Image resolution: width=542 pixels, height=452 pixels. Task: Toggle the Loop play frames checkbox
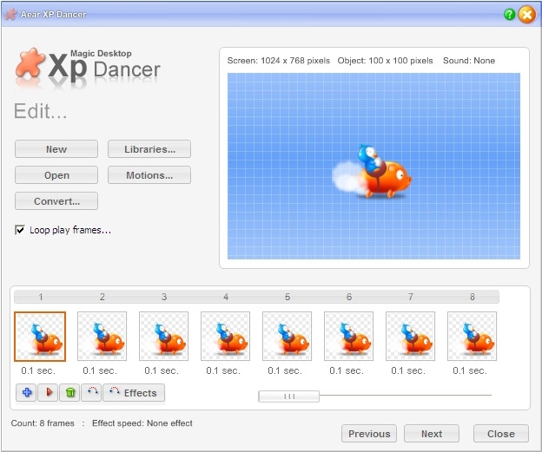[20, 230]
